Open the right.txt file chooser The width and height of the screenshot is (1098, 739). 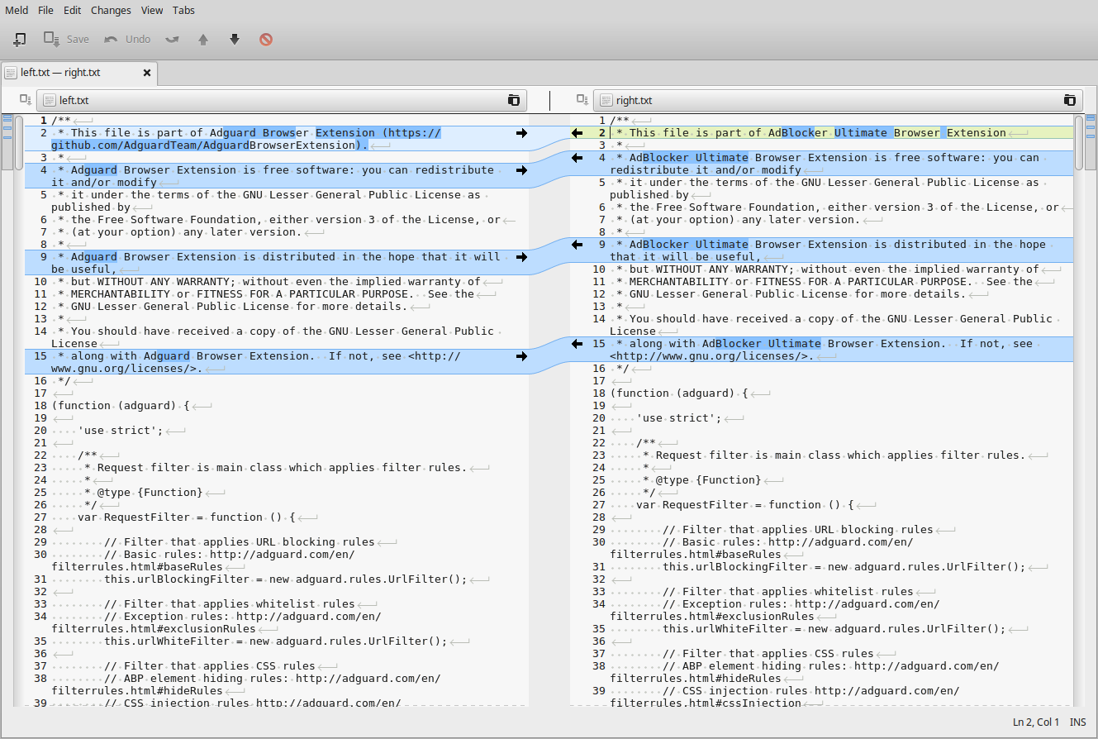[838, 100]
